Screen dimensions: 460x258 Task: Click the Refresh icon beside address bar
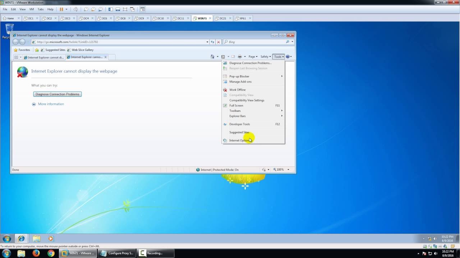[213, 42]
